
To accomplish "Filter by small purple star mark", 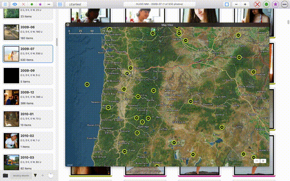I will [40, 4].
